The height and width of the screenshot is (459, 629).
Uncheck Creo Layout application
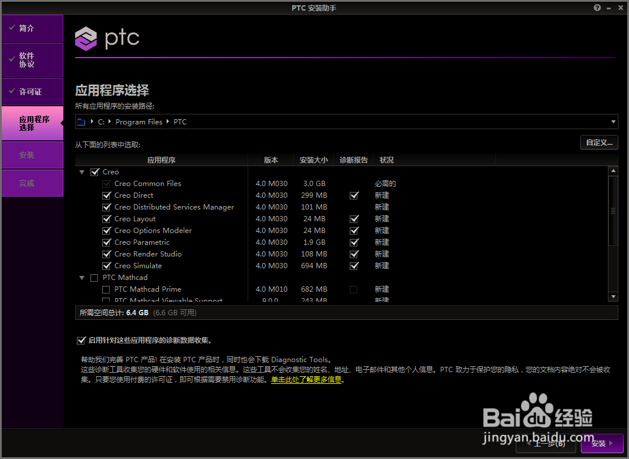click(x=106, y=219)
